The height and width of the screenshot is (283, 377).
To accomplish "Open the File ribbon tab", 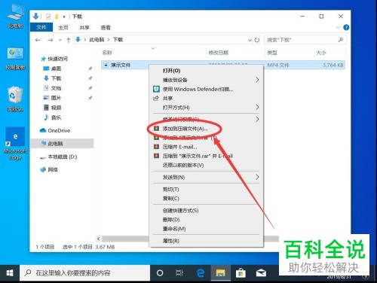I will click(x=41, y=27).
